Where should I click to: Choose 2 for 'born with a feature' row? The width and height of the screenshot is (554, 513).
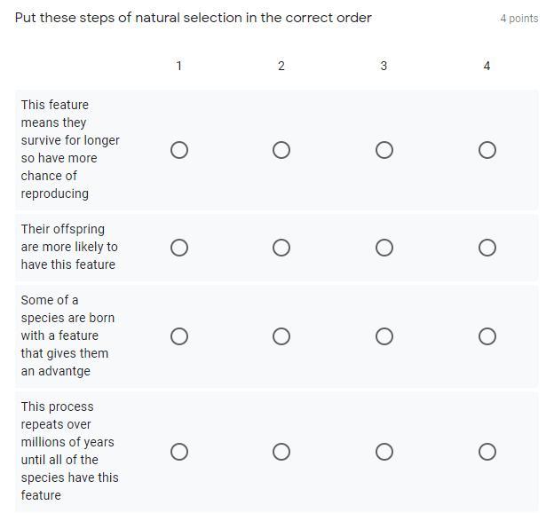(x=281, y=336)
